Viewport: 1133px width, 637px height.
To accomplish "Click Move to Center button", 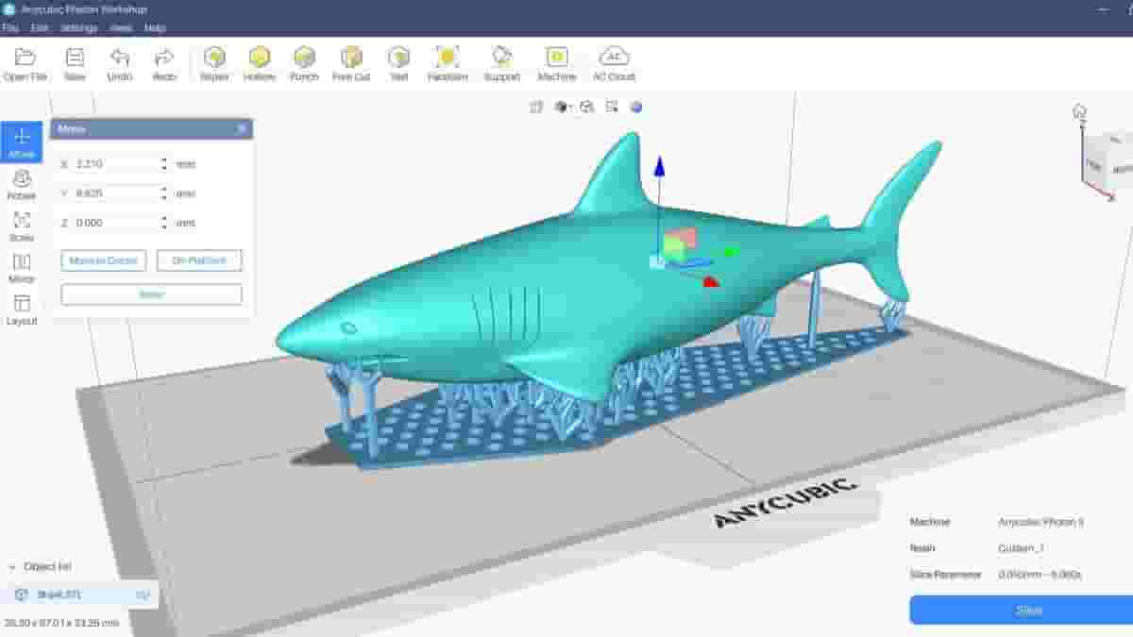I will point(102,260).
